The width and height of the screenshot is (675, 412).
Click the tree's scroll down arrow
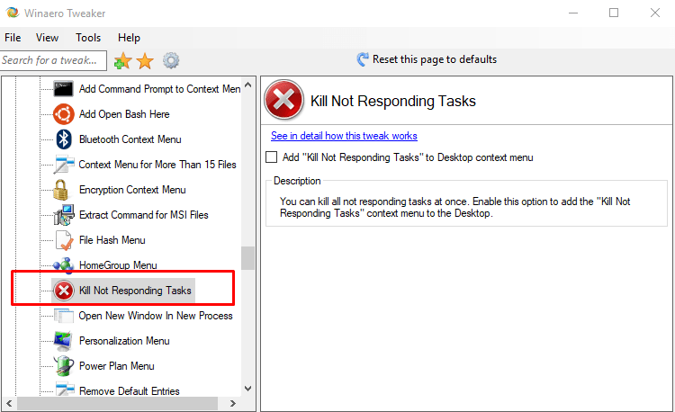click(248, 389)
